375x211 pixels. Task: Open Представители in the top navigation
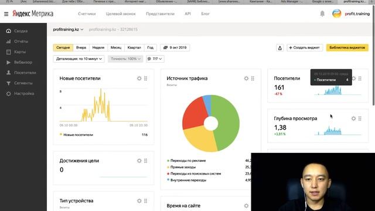pos(160,14)
